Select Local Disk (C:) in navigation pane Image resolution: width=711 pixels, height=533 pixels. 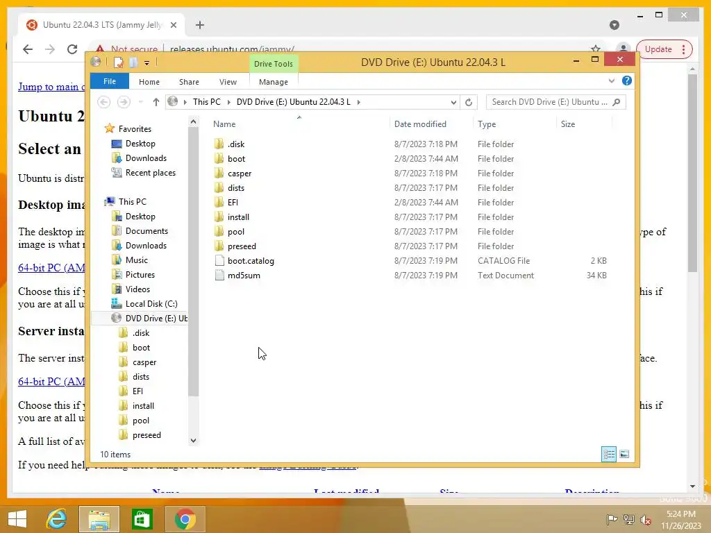pyautogui.click(x=151, y=304)
